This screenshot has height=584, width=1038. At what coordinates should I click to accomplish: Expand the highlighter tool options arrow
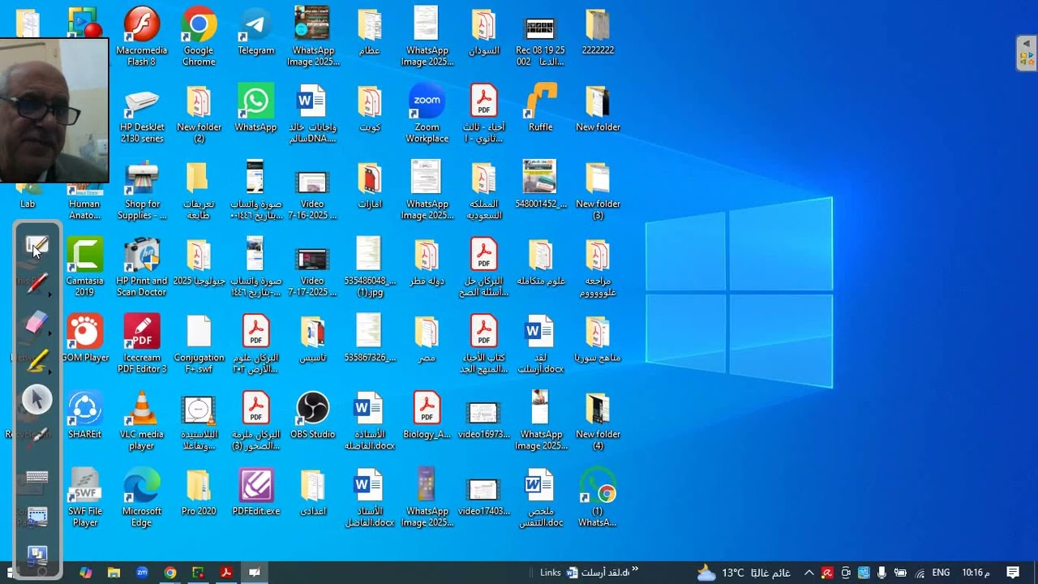50,371
